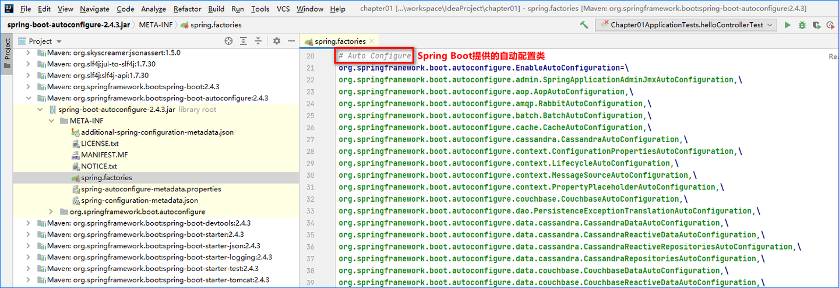Open the Refactor menu
The image size is (839, 288).
point(187,9)
